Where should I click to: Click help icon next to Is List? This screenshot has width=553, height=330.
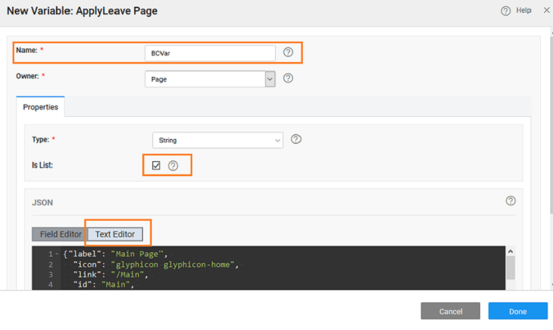[173, 165]
